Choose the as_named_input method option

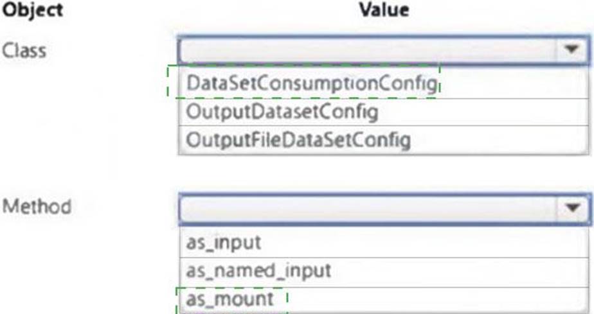point(258,270)
